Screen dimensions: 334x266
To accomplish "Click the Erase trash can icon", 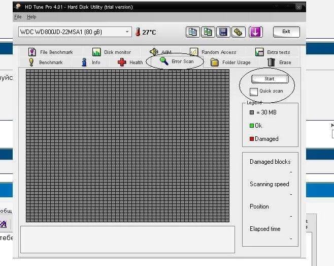I will (271, 62).
